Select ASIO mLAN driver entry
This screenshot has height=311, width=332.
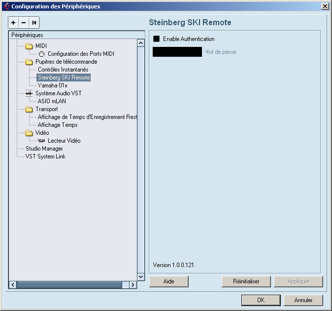point(52,101)
